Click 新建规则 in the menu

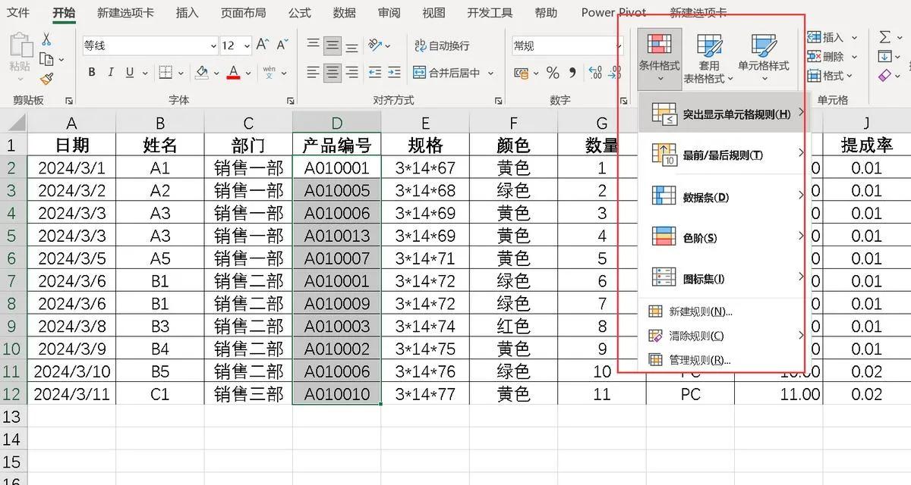700,311
